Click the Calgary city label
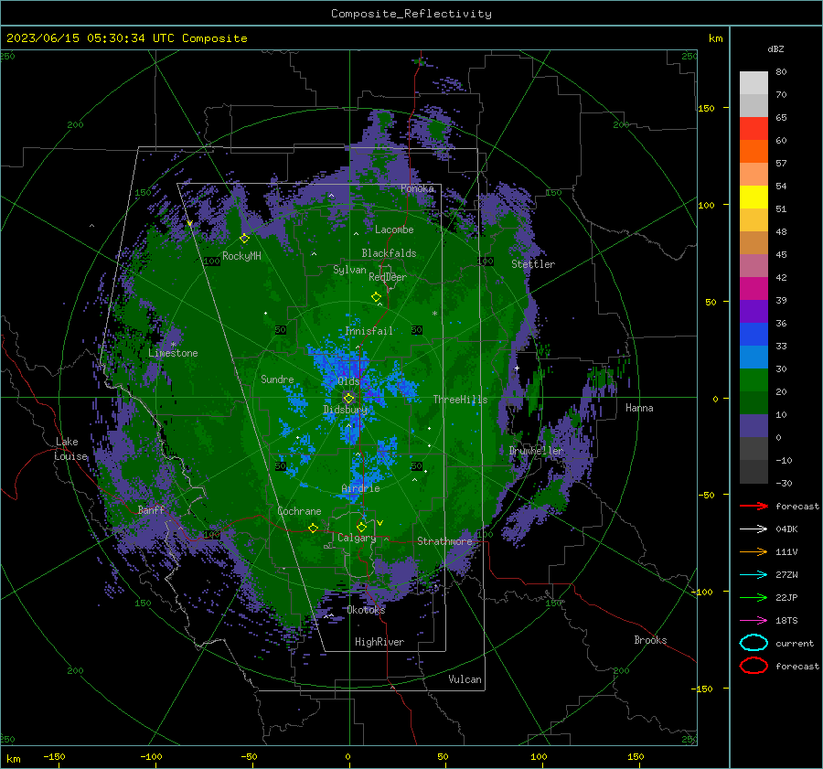Viewport: 823px width, 769px height. click(357, 538)
